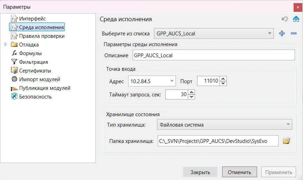
Task: Select Безопасность in the tree
Action: coord(36,97)
